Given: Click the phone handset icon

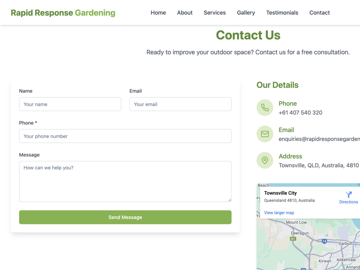Looking at the screenshot, I should [265, 107].
